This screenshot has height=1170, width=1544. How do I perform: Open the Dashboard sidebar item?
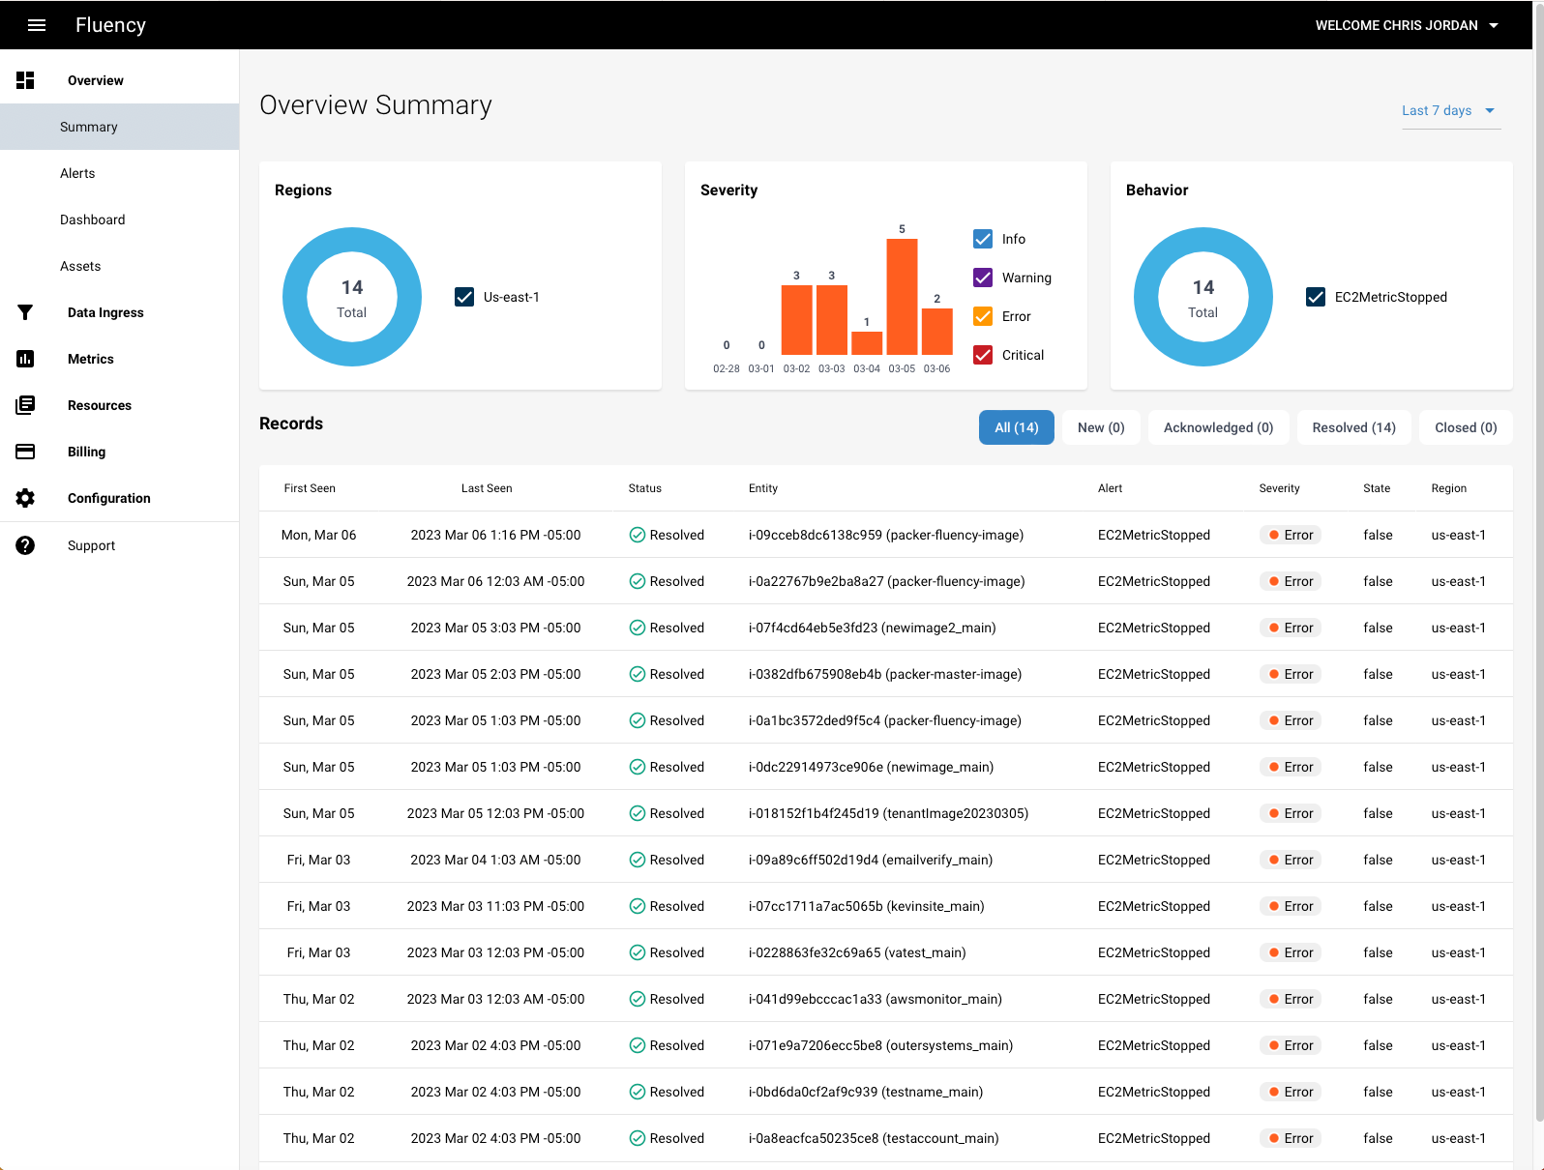[x=119, y=219]
